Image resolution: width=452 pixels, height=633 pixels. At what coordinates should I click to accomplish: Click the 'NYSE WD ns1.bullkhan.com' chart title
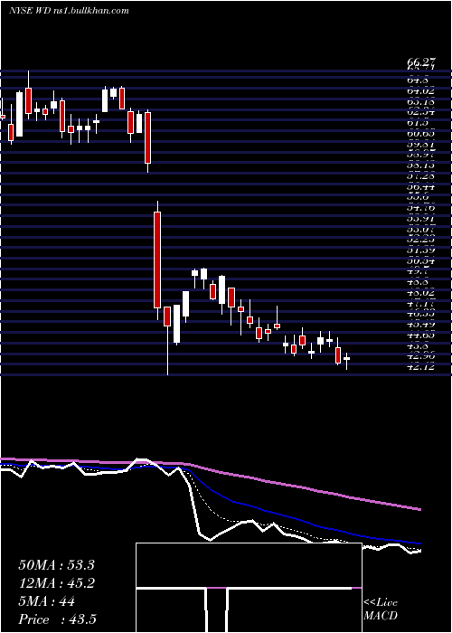click(69, 11)
